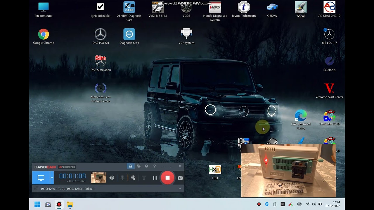Open the Google Chrome desktop icon

point(44,37)
